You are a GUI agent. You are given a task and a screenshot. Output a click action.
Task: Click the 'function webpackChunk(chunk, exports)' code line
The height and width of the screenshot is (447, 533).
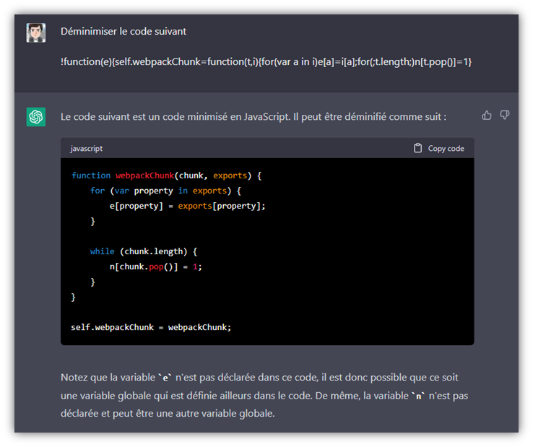click(166, 175)
